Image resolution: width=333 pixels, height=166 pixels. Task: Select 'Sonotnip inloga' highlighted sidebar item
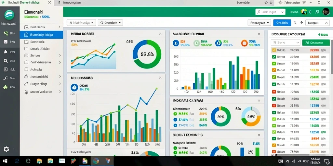41,35
